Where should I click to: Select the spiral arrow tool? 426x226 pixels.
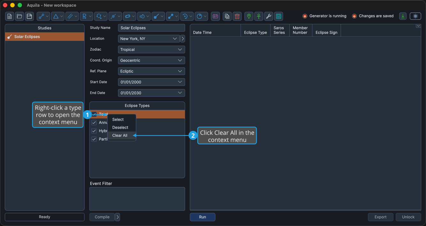187,16
